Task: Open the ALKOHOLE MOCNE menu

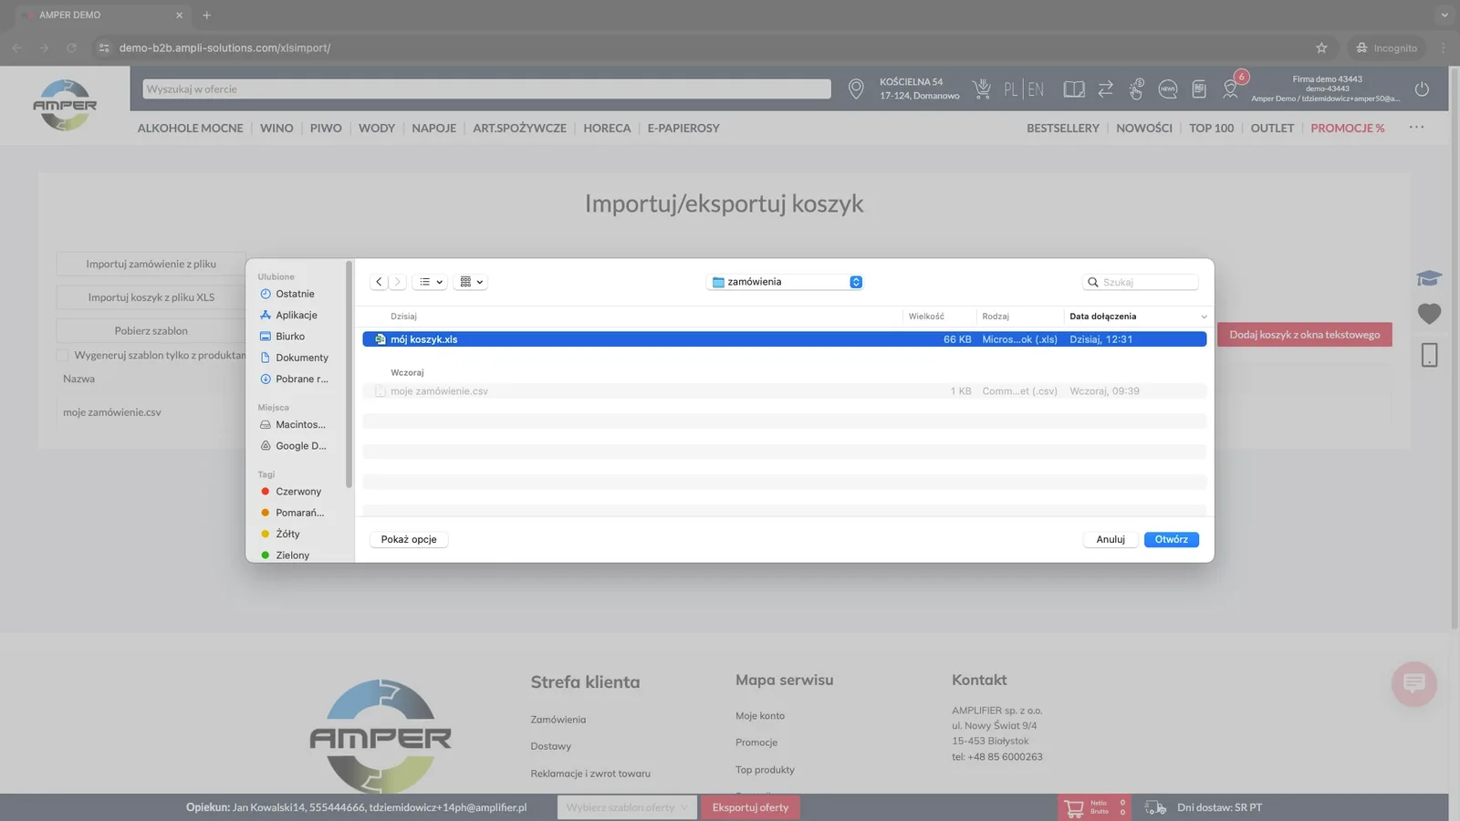Action: tap(190, 128)
